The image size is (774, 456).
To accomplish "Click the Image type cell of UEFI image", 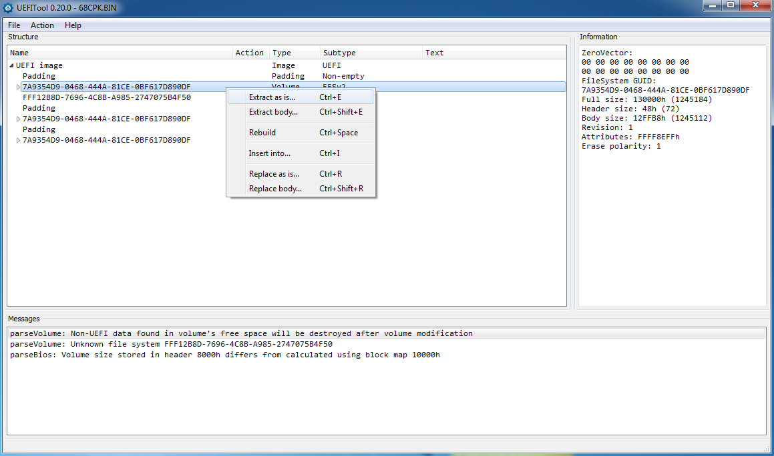I will (283, 65).
